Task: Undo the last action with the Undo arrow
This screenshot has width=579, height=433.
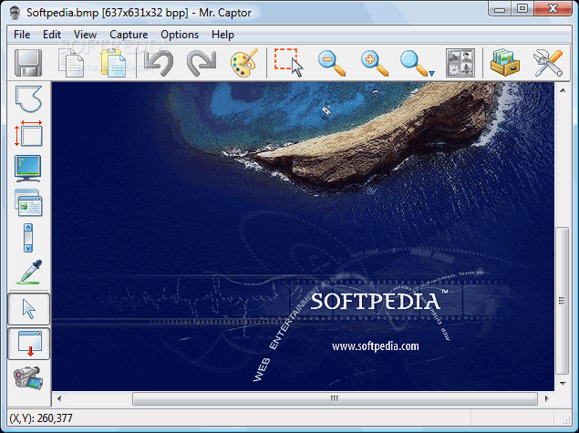Action: (159, 63)
